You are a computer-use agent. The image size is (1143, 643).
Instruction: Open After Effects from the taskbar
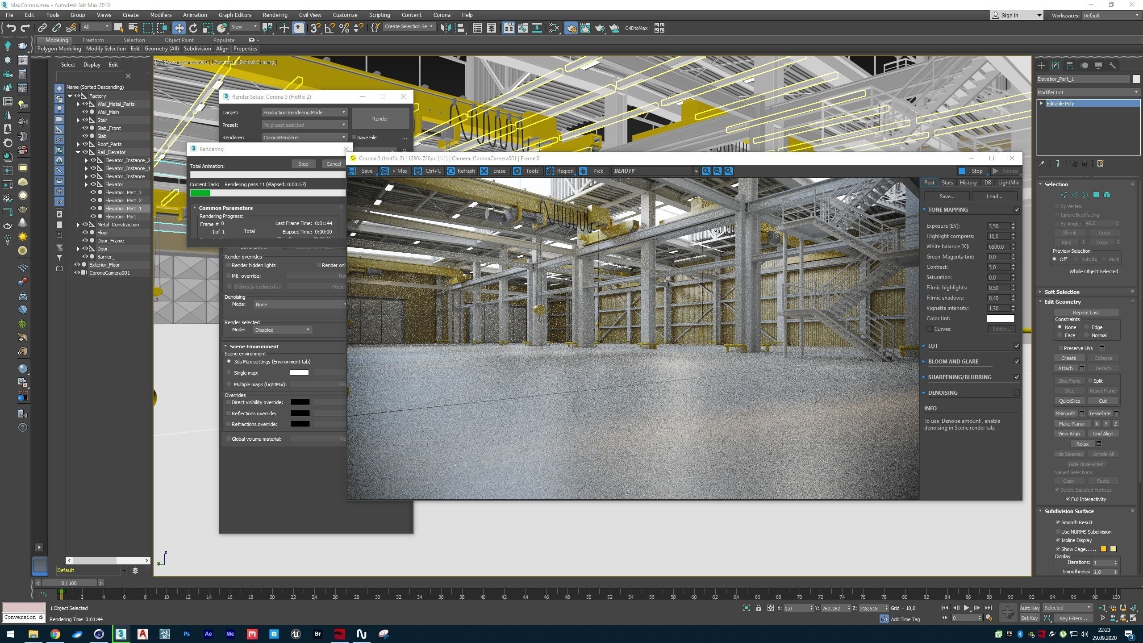[x=208, y=634]
